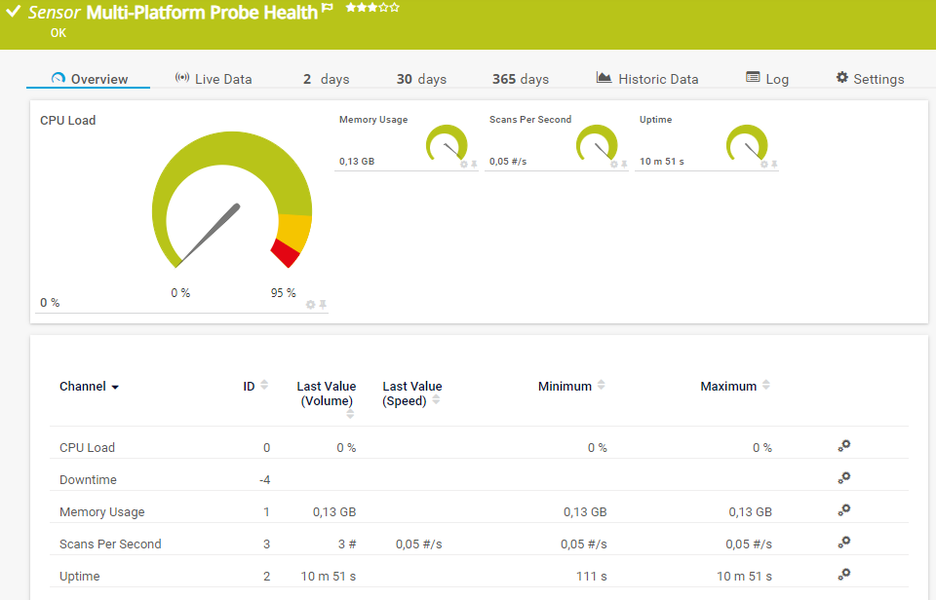
Task: Edit CPU Load channel settings gear
Action: pyautogui.click(x=844, y=446)
